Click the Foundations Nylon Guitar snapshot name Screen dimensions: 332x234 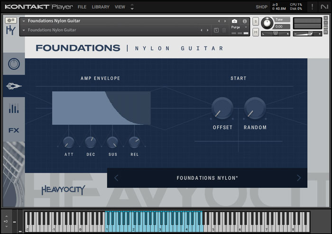[x=52, y=30]
